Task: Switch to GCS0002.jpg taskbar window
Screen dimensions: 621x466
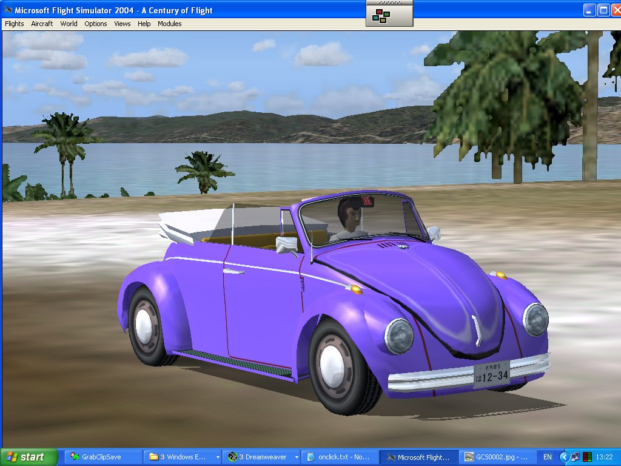Action: pos(497,458)
